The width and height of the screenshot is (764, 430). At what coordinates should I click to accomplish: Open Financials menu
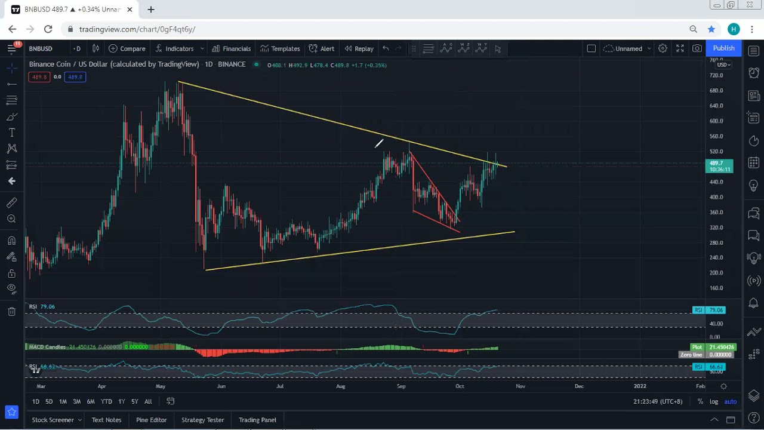pos(231,48)
